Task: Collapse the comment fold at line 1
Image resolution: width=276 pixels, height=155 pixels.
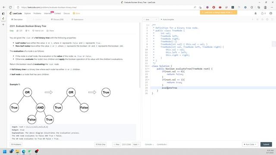Action: click(149, 25)
